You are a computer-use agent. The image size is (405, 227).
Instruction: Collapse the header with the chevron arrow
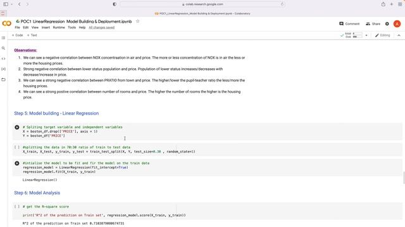pos(399,35)
